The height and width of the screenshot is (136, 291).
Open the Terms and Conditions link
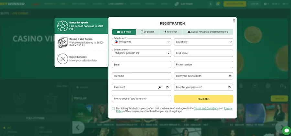coord(206,108)
